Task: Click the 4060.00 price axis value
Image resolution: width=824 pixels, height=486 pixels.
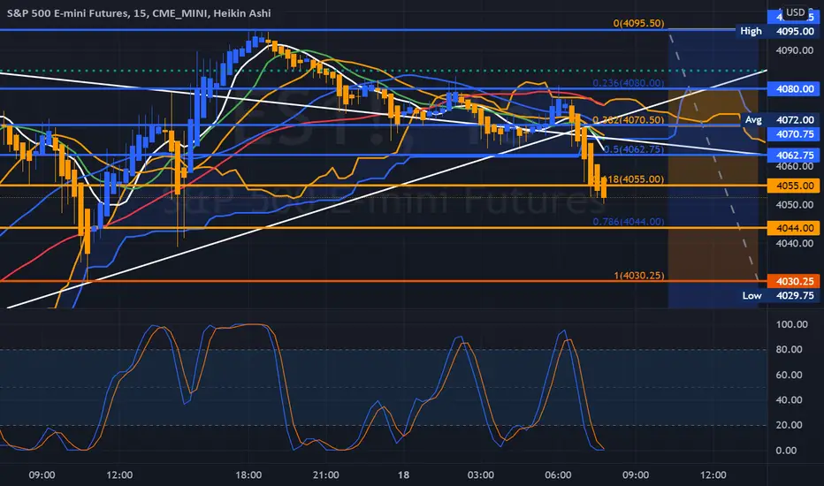Action: point(795,166)
